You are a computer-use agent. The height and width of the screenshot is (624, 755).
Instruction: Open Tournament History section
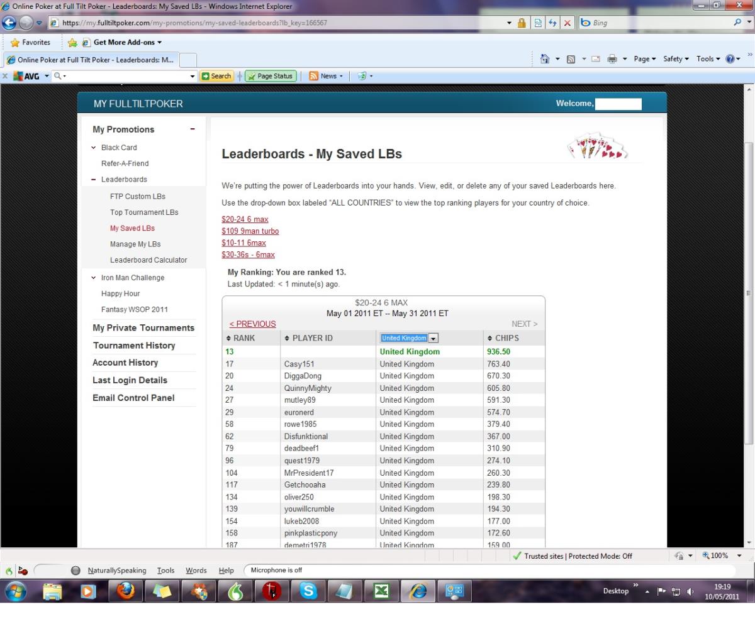[x=134, y=346]
